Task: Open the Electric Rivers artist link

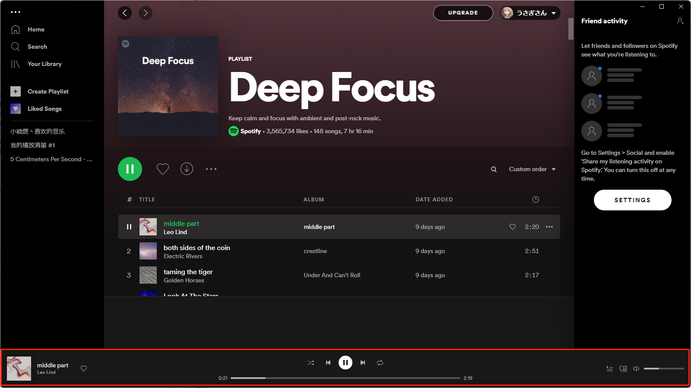Action: [183, 256]
